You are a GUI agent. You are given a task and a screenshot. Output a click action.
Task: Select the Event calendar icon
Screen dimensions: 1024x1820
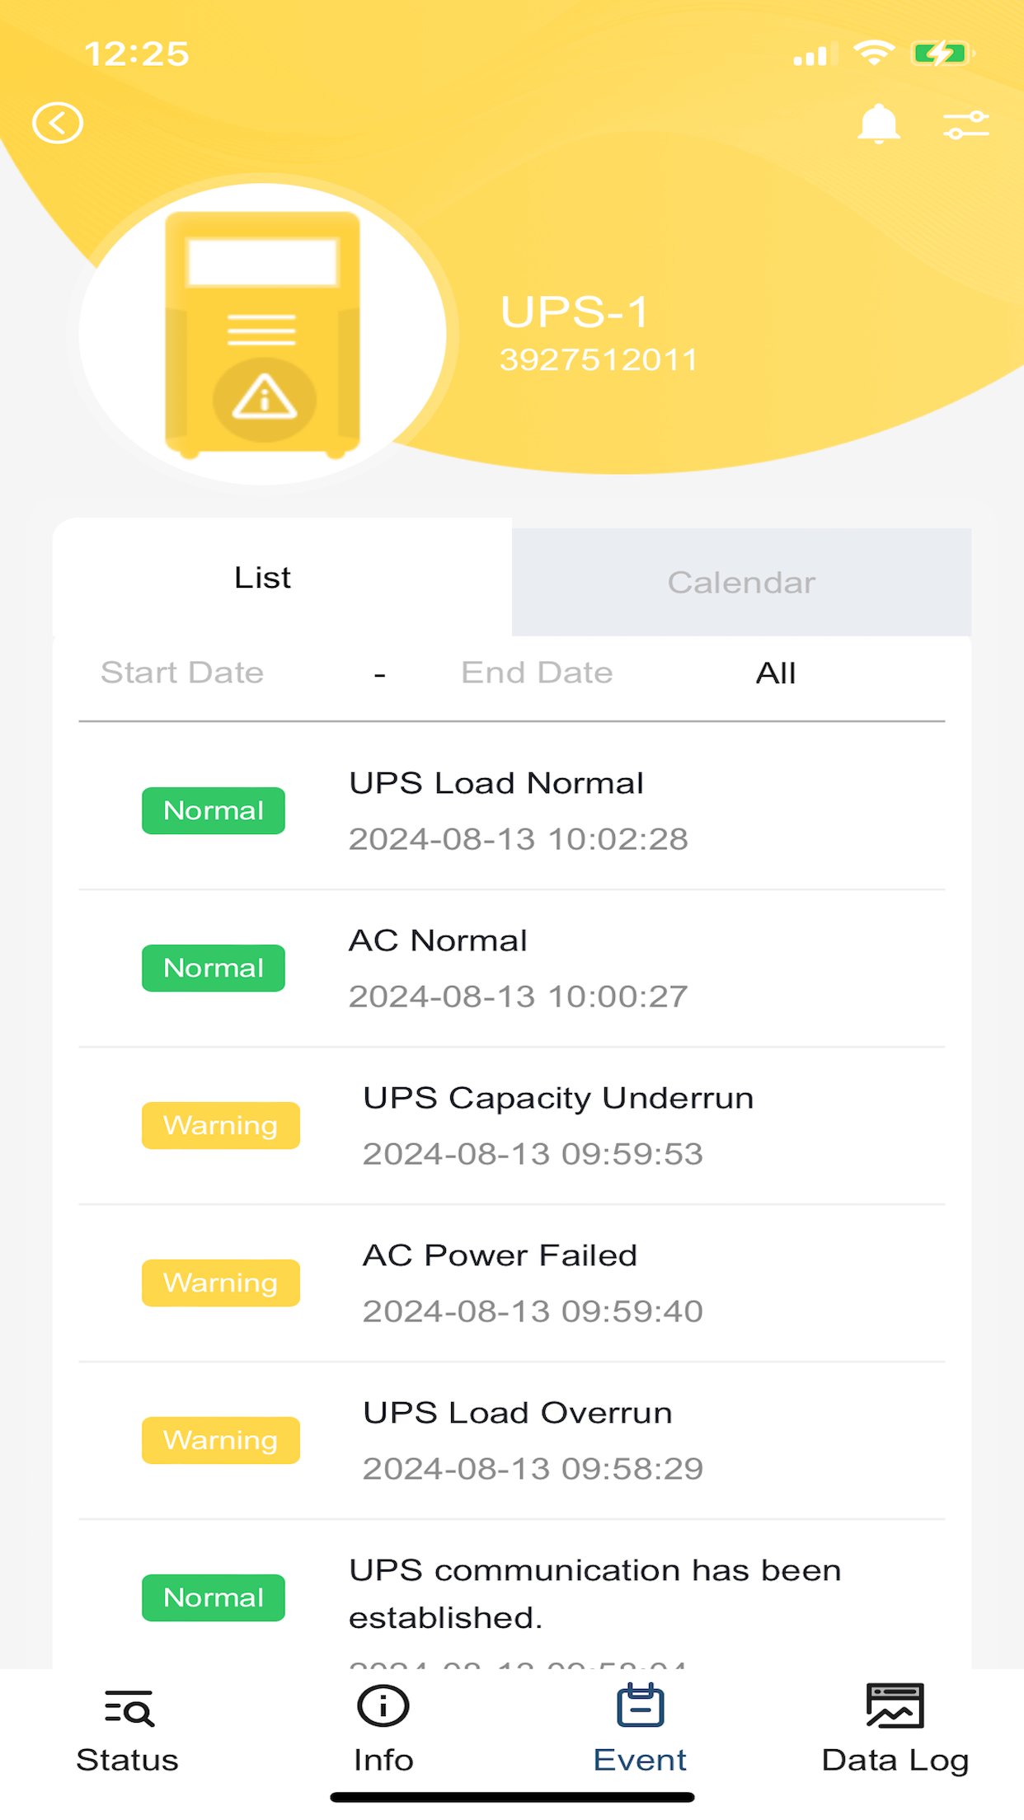tap(641, 1705)
